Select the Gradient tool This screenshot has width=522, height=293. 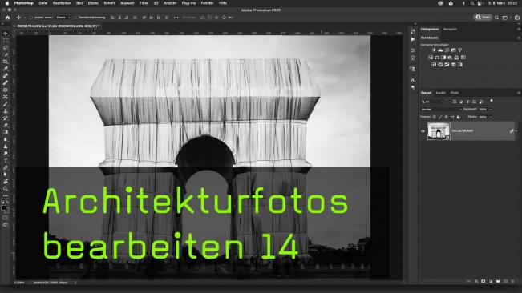(6, 132)
